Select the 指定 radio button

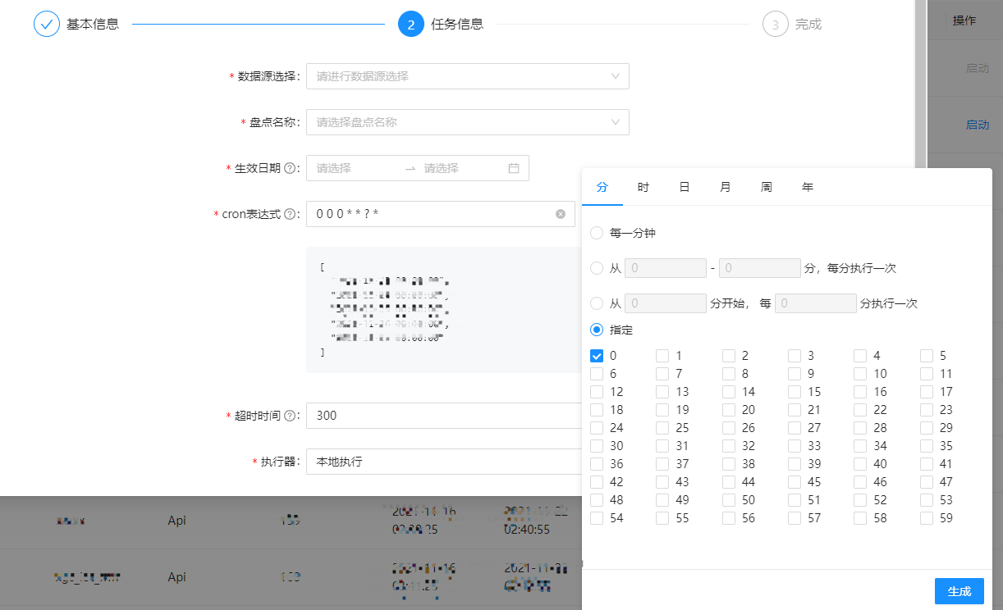click(597, 330)
